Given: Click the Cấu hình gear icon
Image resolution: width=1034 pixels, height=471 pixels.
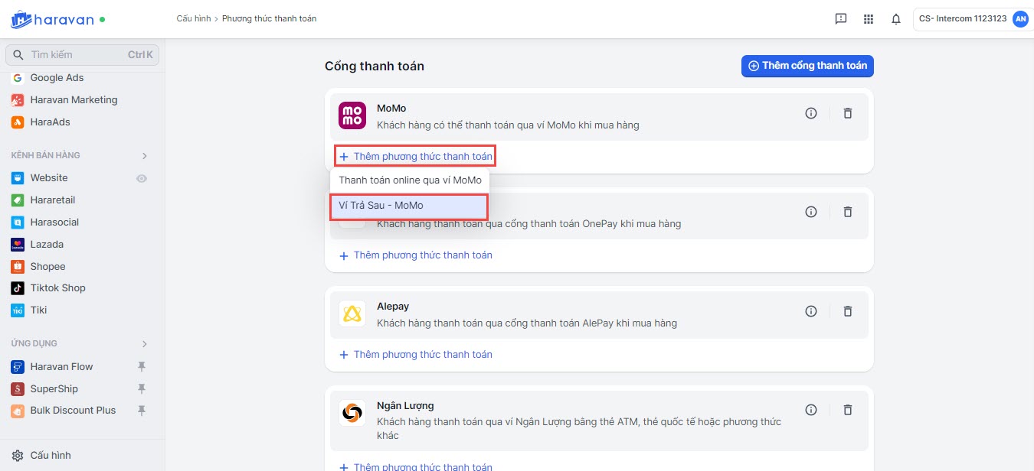Looking at the screenshot, I should [18, 456].
